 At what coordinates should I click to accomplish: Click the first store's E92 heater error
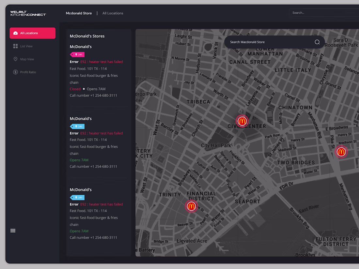tap(101, 62)
